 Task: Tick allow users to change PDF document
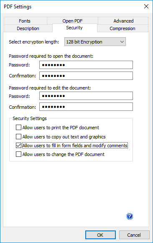(18, 154)
